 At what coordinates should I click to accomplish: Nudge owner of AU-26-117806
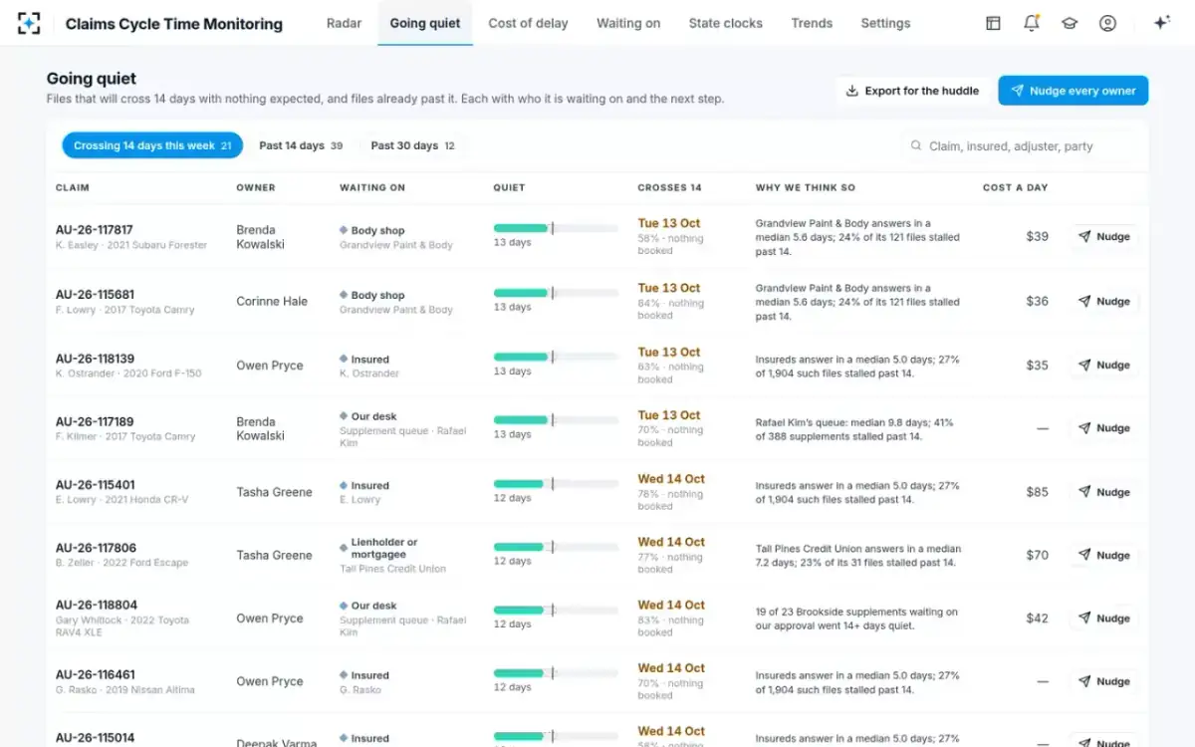click(x=1103, y=556)
